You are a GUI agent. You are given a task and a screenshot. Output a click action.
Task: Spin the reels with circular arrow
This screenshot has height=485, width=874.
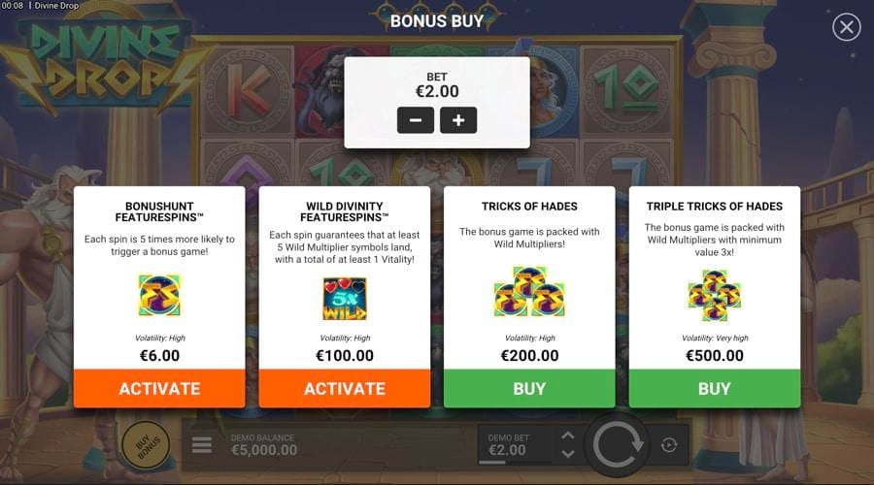pyautogui.click(x=617, y=445)
